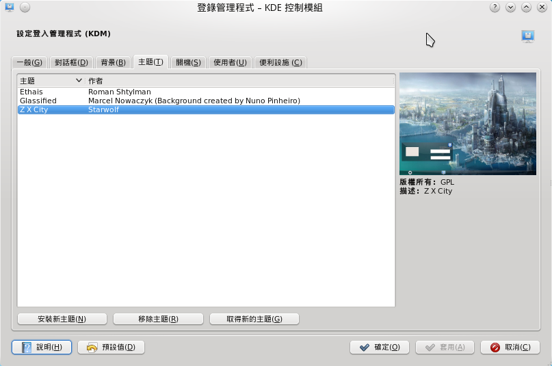
Task: Select the Z X City theme row
Action: coord(206,109)
